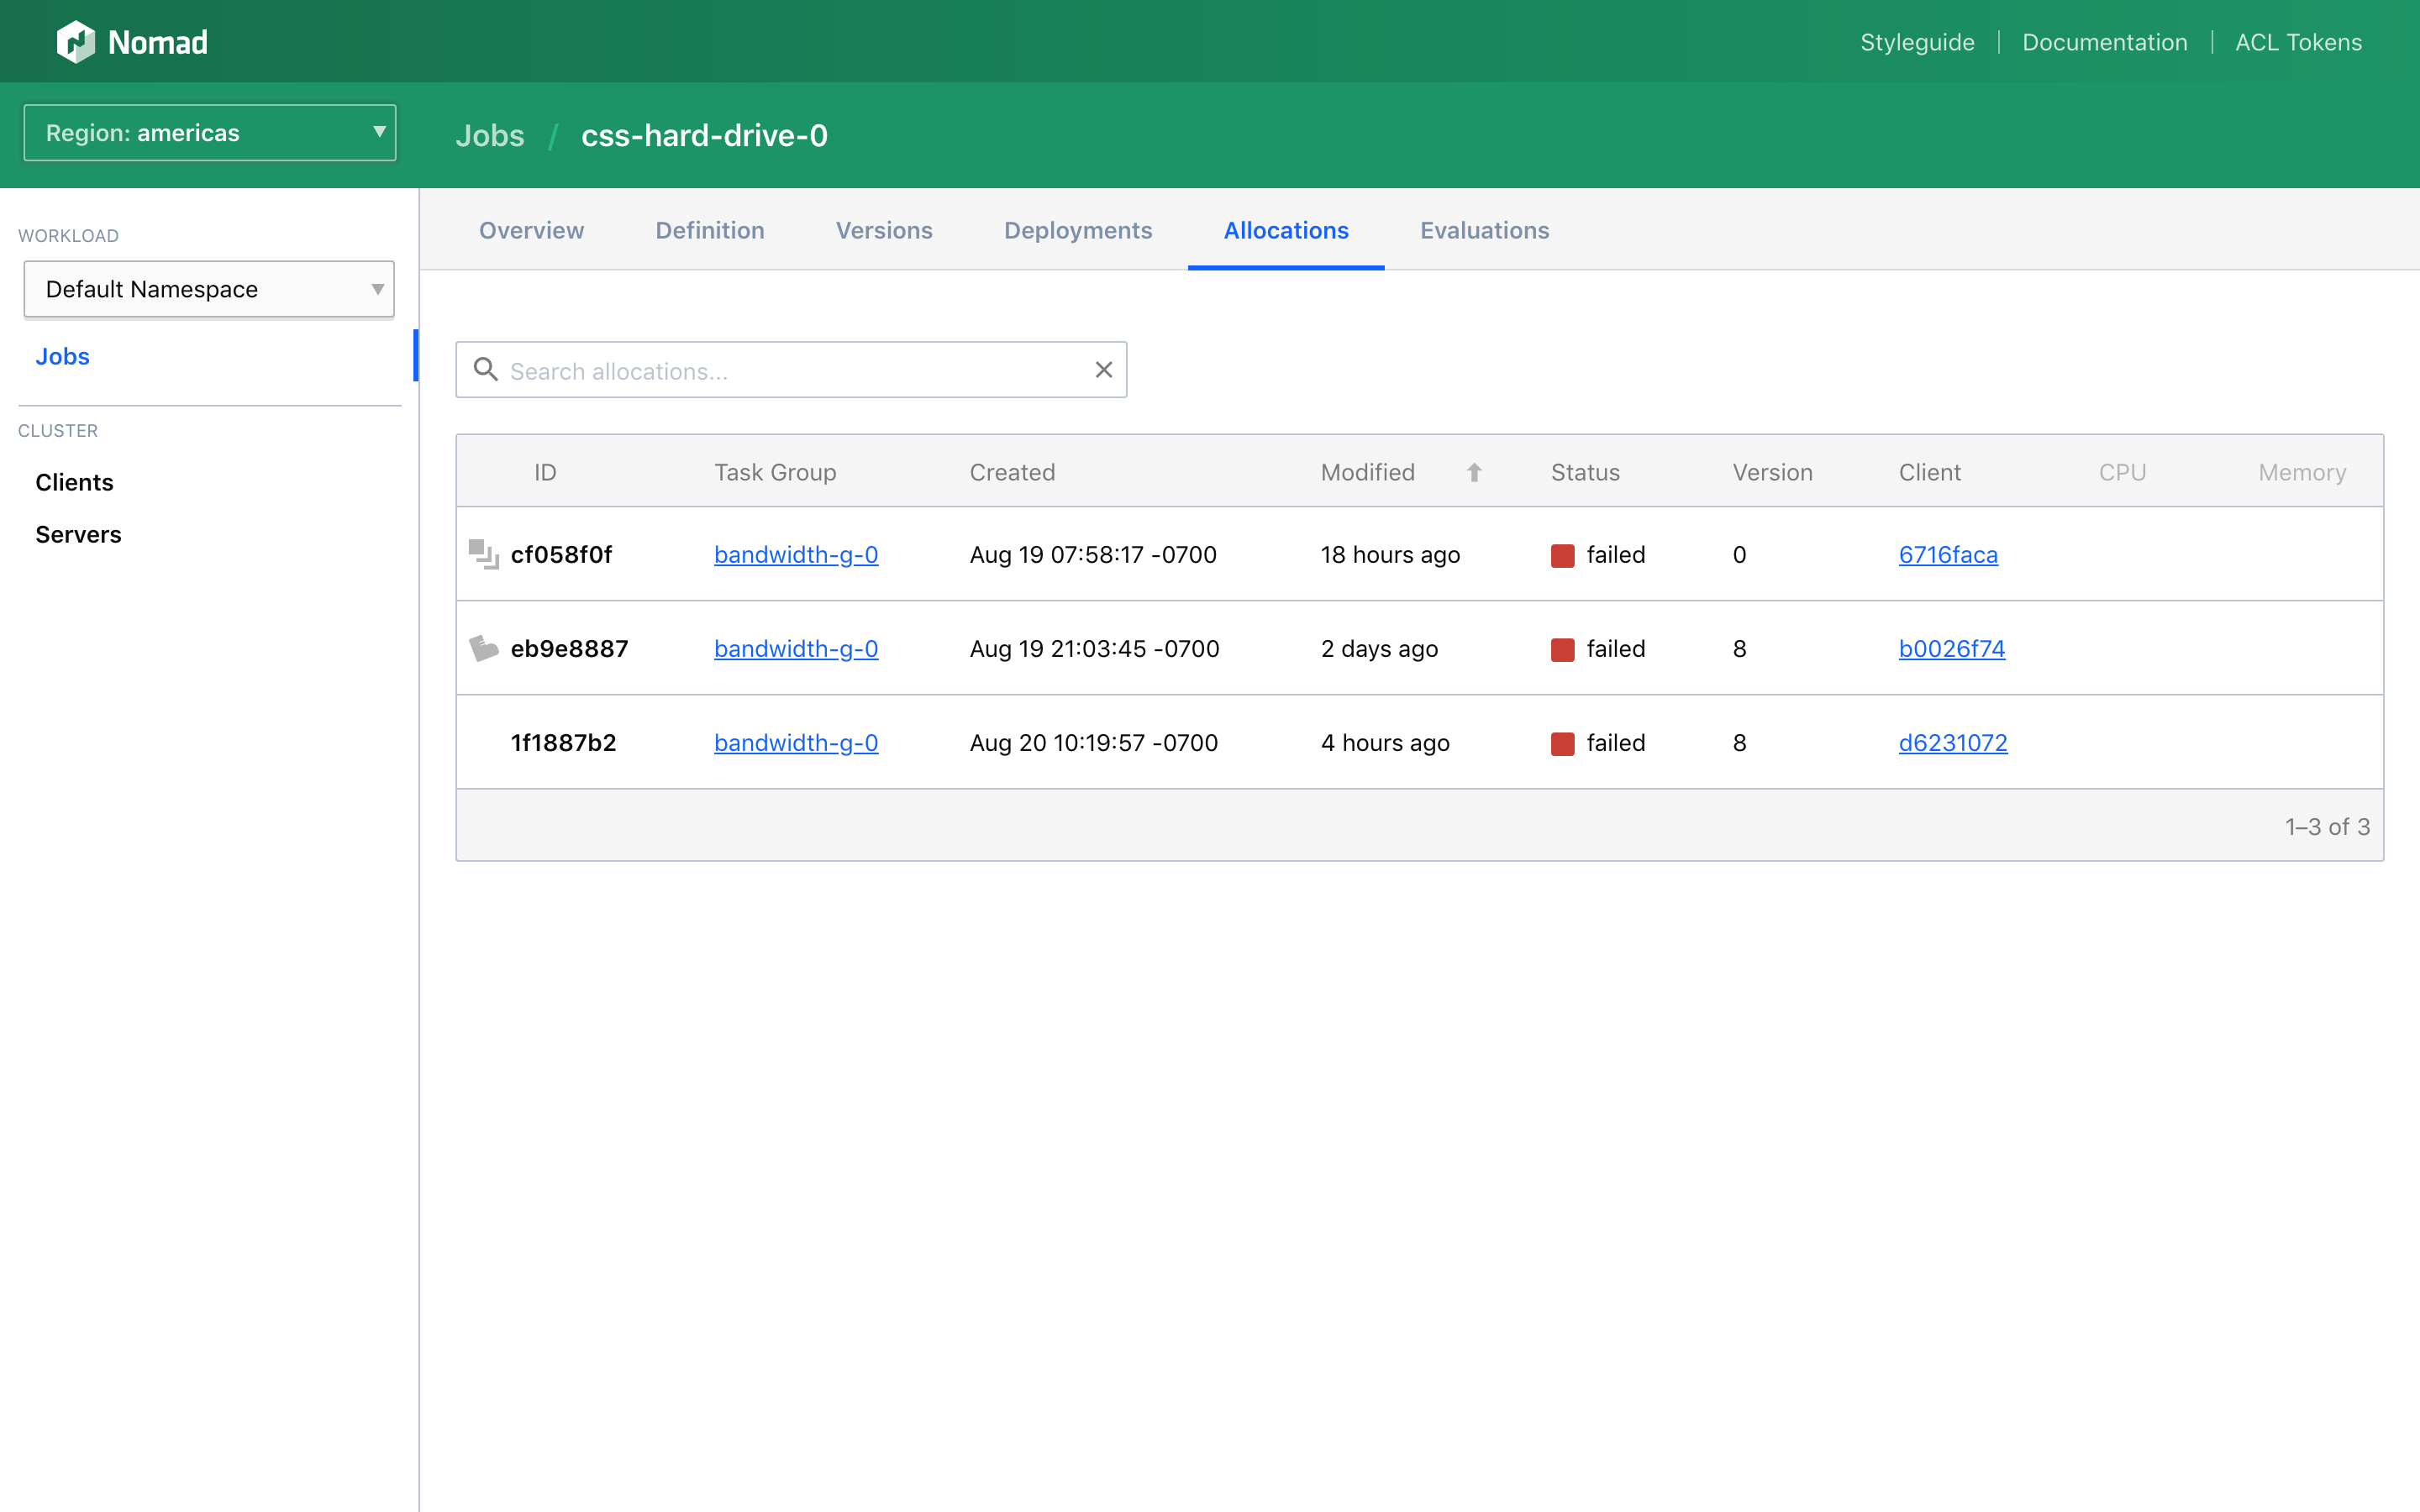2420x1512 pixels.
Task: Expand the Default Namespace selector
Action: (209, 289)
